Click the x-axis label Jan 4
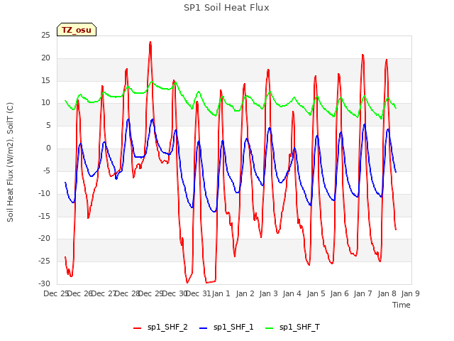454x341 pixels. tap(292, 293)
